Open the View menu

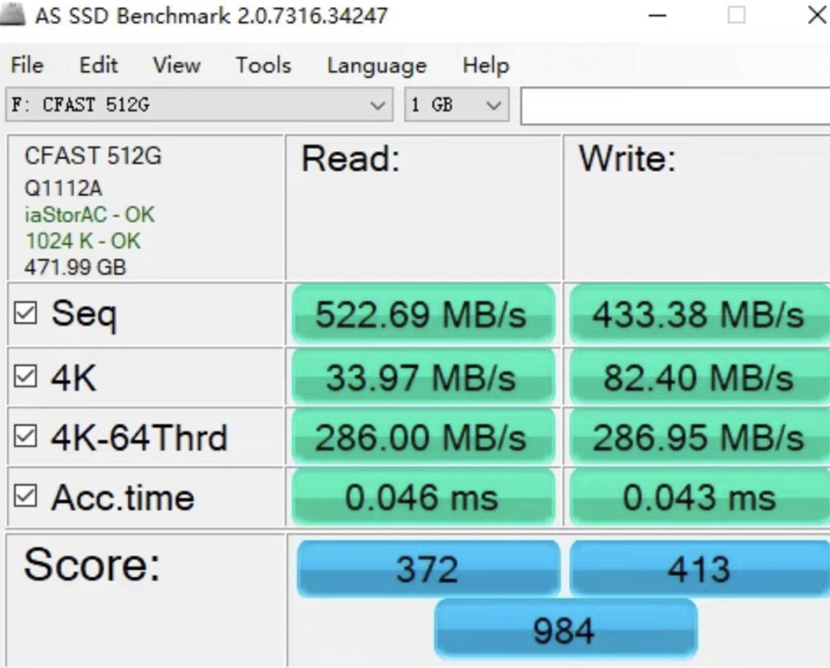click(177, 66)
